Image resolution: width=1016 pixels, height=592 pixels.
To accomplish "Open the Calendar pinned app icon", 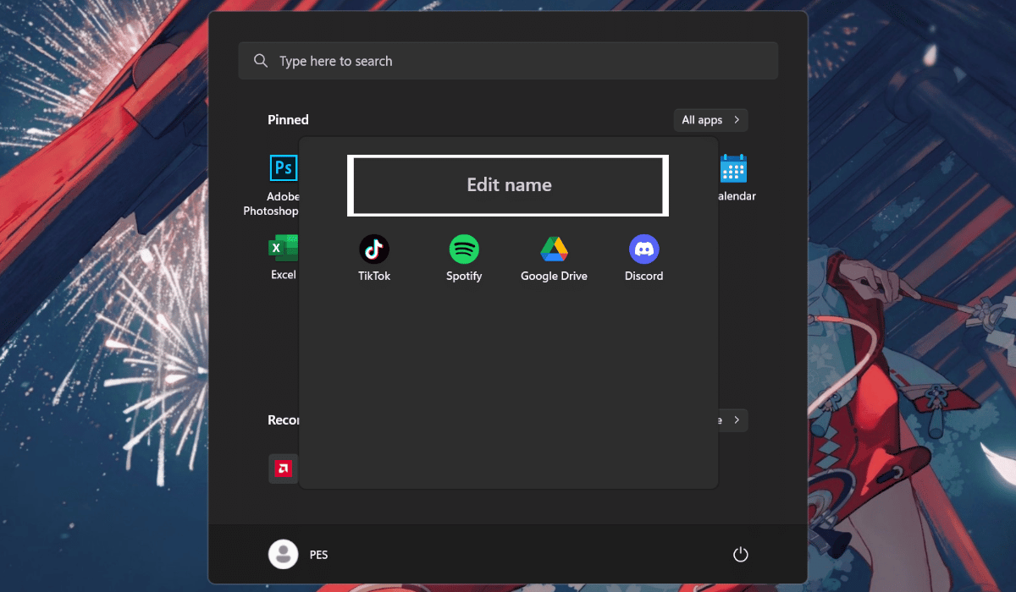I will (x=733, y=168).
